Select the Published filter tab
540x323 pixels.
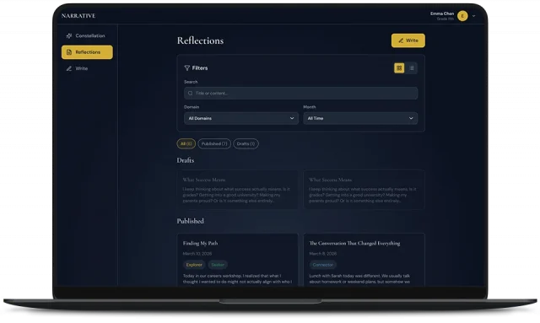tap(214, 143)
